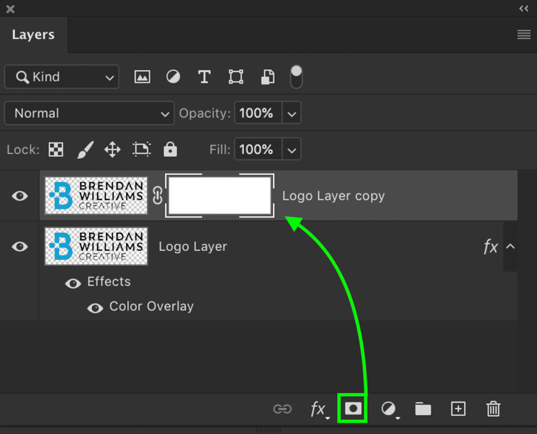The image size is (537, 434).
Task: Select layer named Logo Layer
Action: pos(193,246)
